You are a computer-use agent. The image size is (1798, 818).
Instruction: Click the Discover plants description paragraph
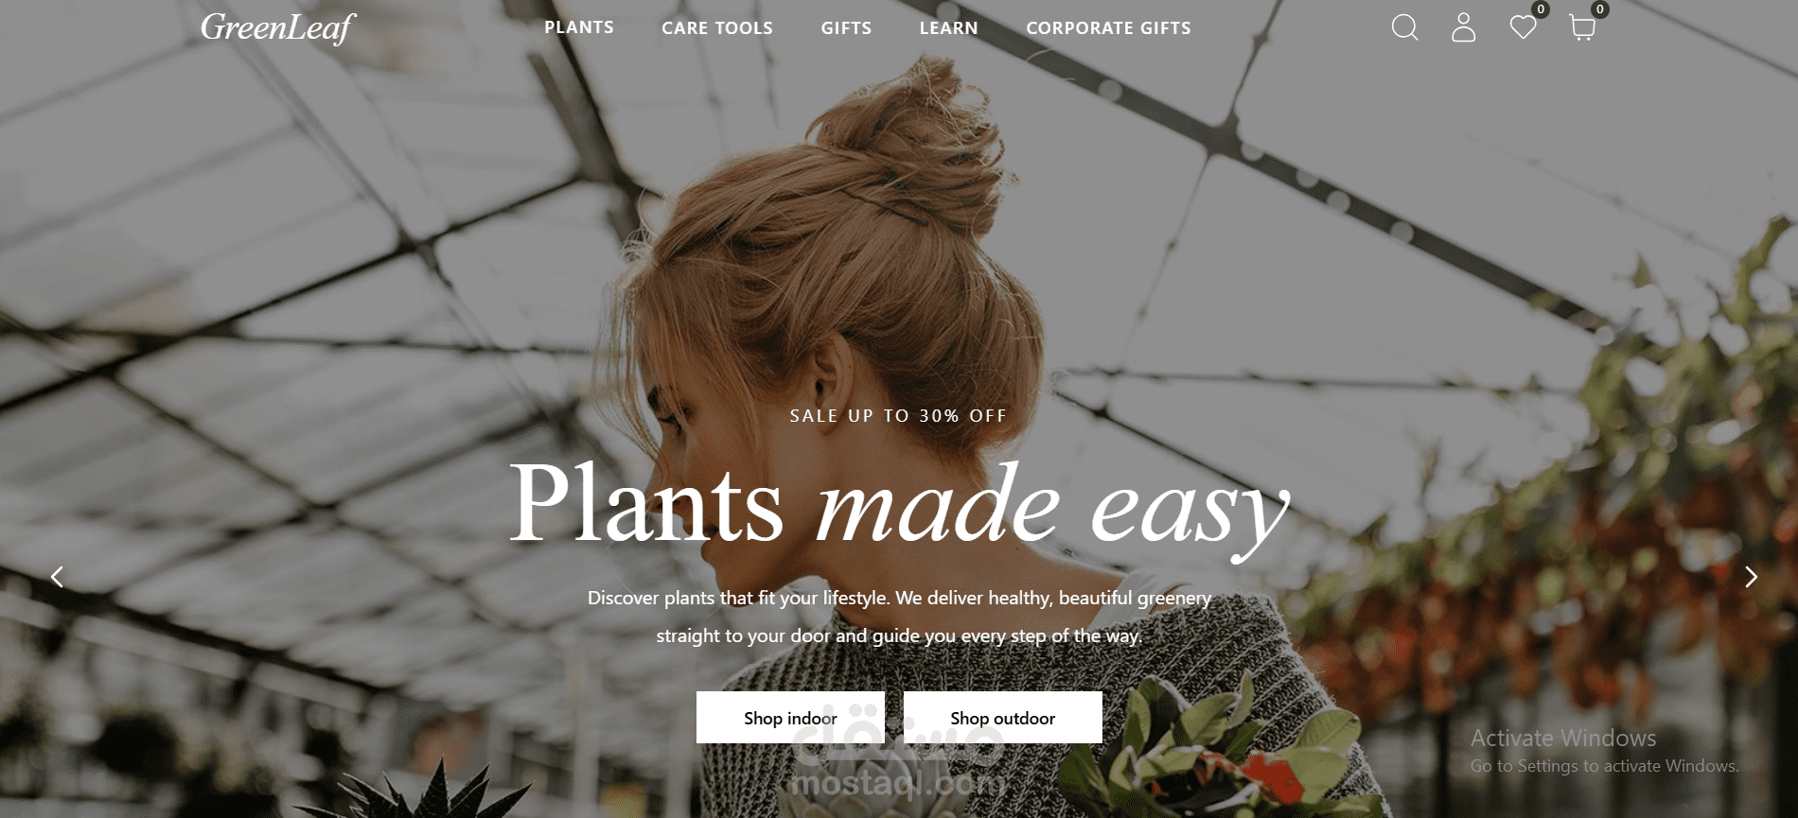[899, 617]
